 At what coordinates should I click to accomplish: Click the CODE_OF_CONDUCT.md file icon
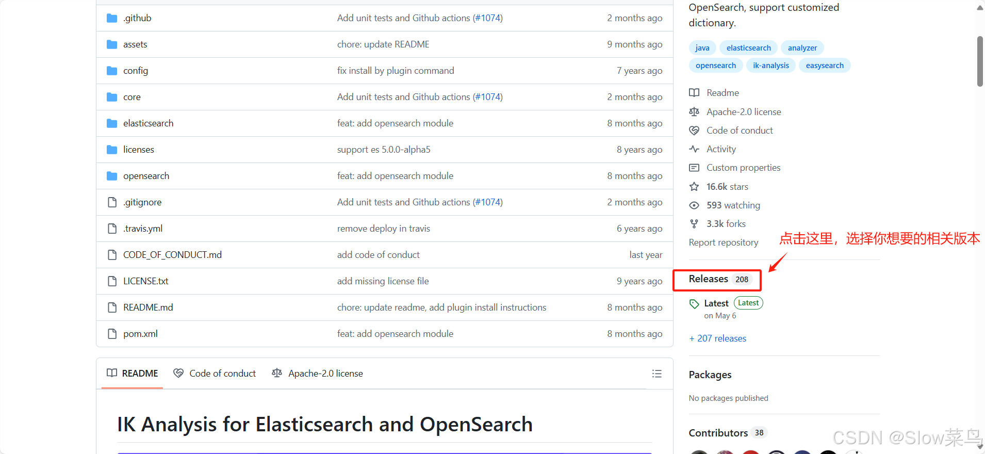pyautogui.click(x=112, y=255)
